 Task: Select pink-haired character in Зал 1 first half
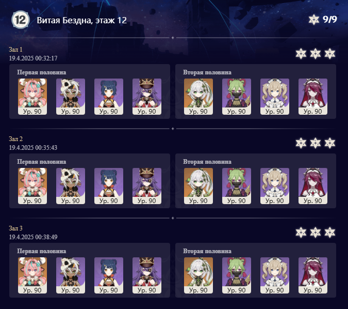(32, 97)
